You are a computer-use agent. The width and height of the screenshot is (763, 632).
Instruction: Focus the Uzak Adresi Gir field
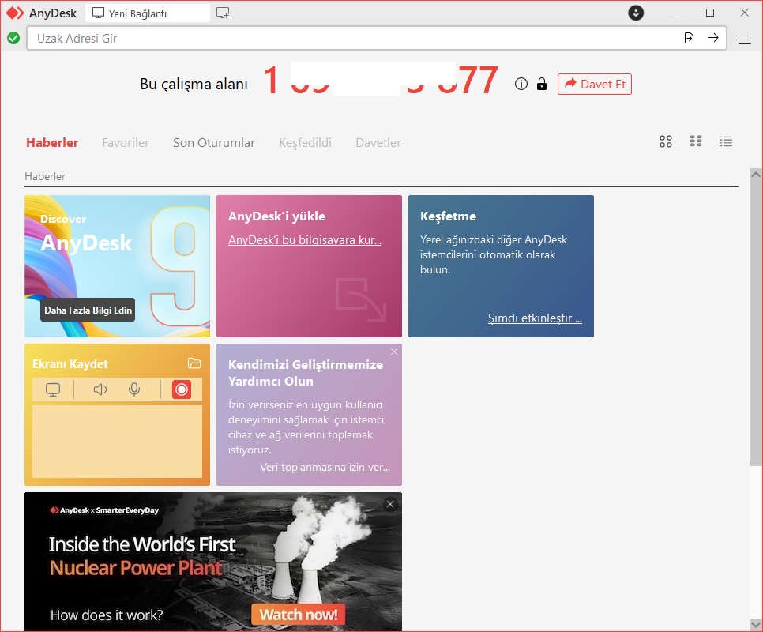click(x=377, y=38)
